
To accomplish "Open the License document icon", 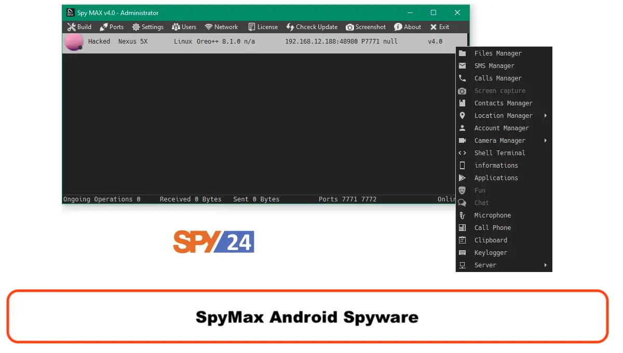I will [252, 27].
